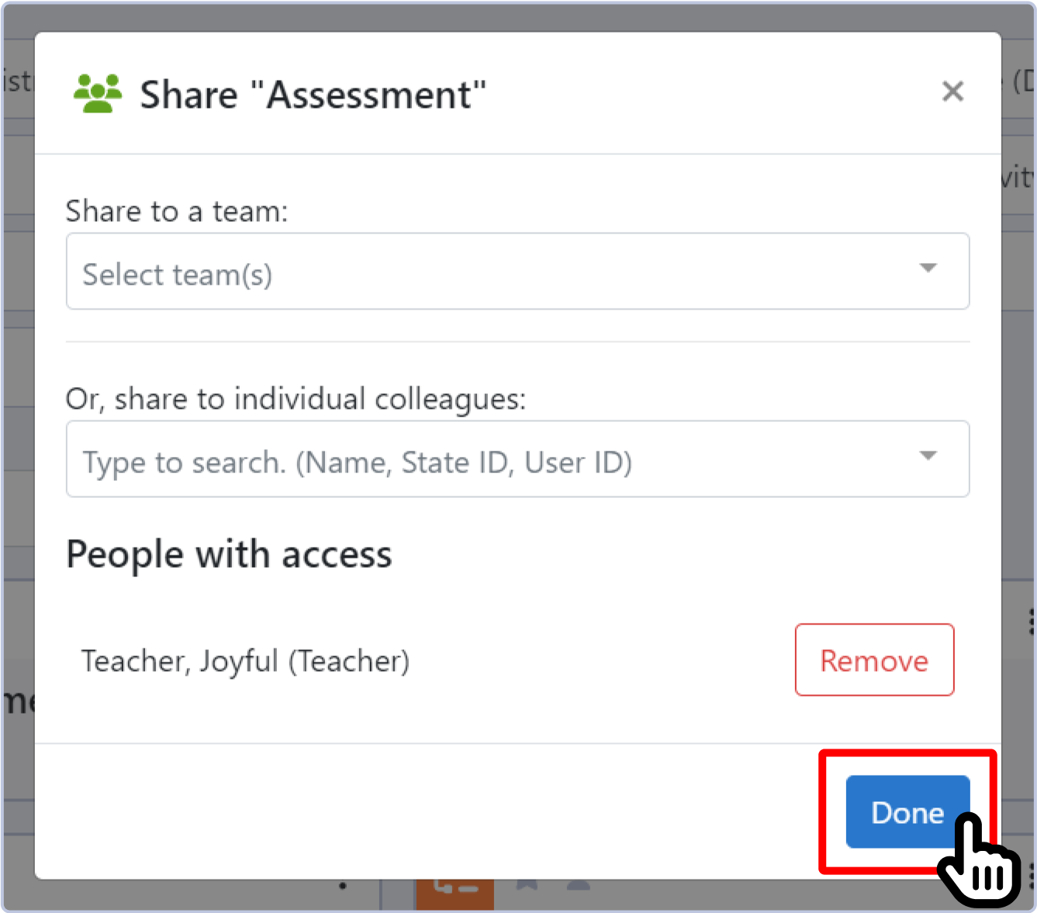Open the lower-right three-dot menu
Image resolution: width=1037 pixels, height=913 pixels.
[x=1032, y=877]
